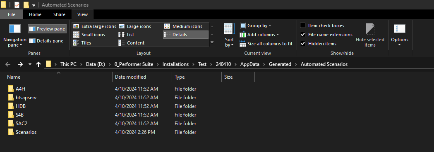This screenshot has height=152, width=434.
Task: Open the File tab
Action: point(12,14)
